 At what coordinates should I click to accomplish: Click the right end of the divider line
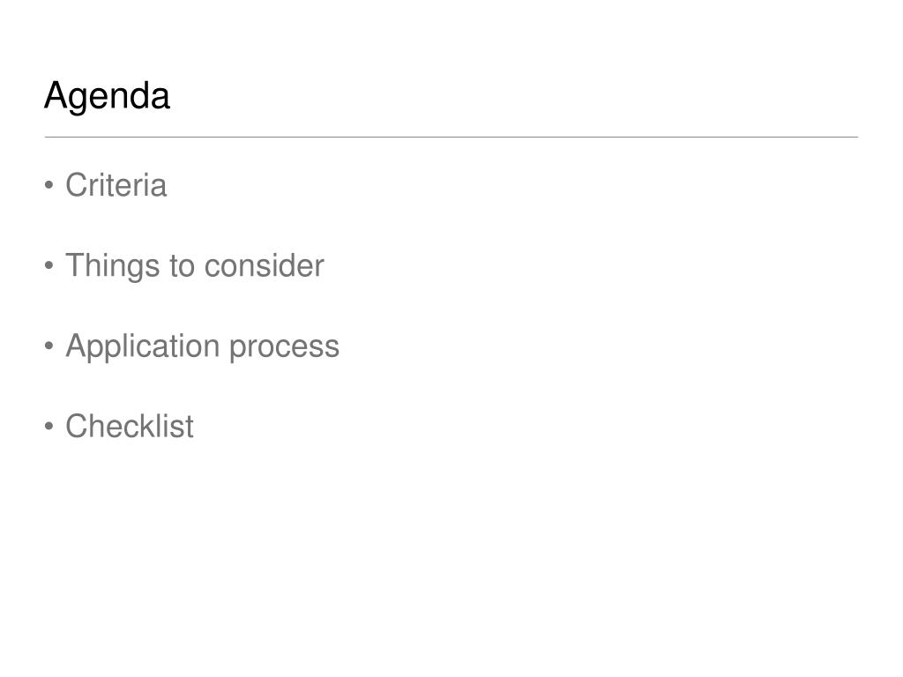[855, 137]
